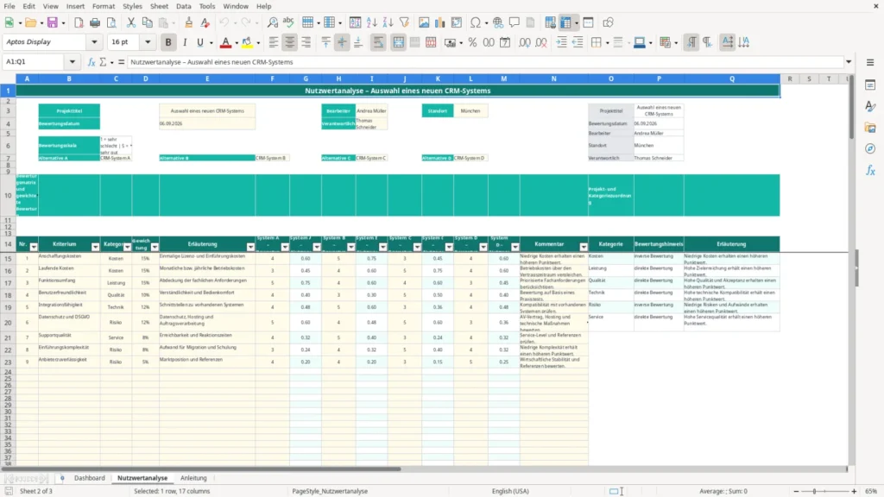Open the Kriterium column filter dropdown

(95, 248)
